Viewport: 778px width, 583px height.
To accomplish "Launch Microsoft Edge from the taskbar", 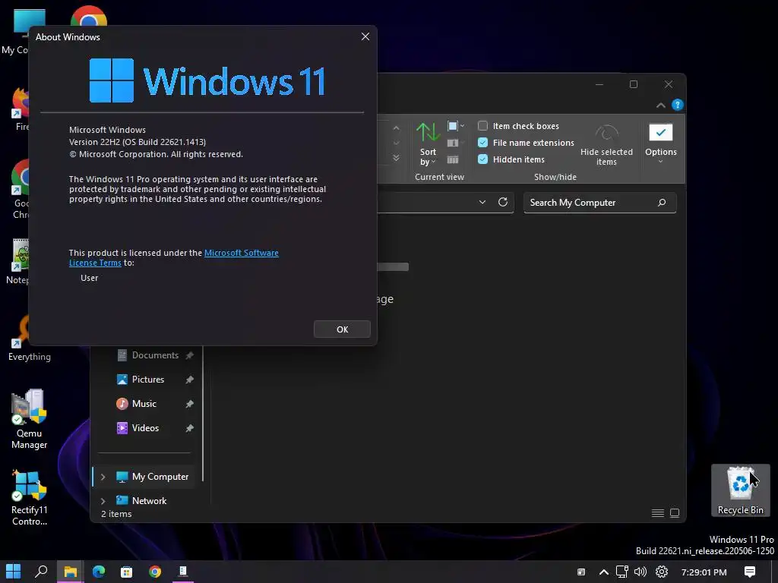I will (98, 572).
